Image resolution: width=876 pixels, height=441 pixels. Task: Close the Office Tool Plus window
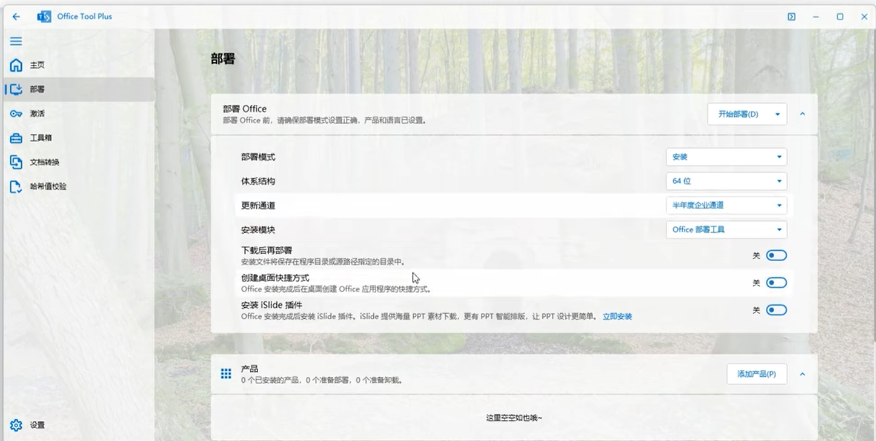(x=864, y=17)
